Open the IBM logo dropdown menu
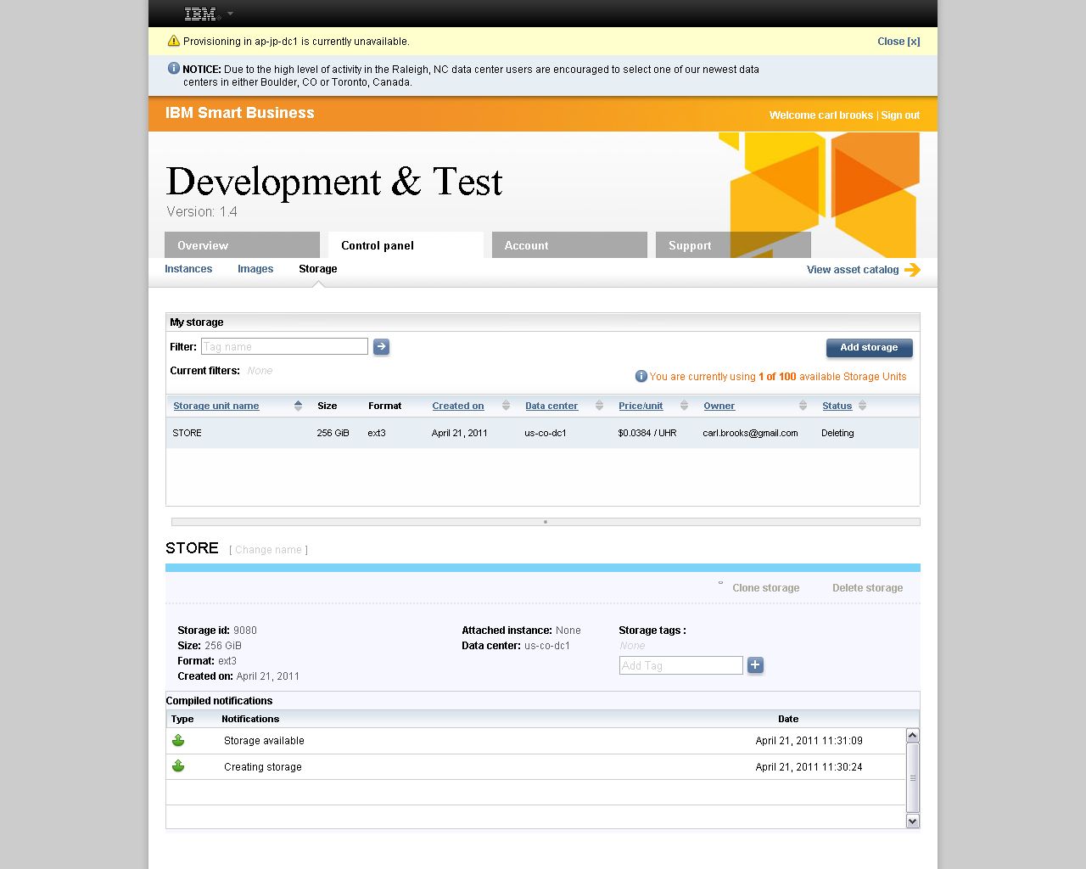 click(209, 14)
